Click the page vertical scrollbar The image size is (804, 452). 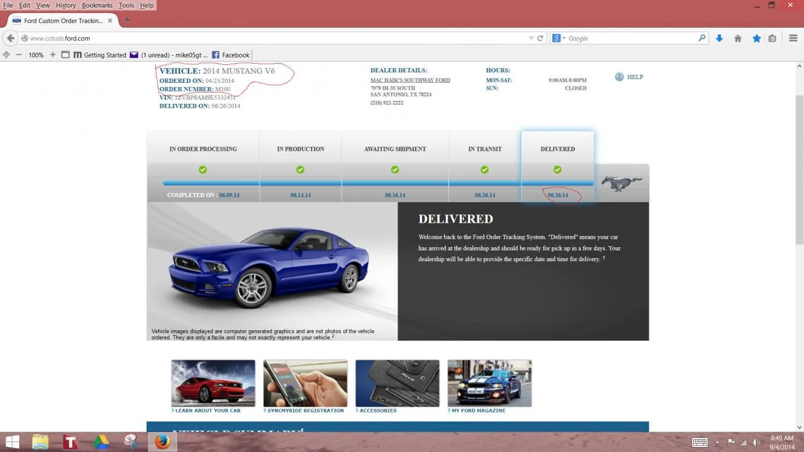click(799, 170)
